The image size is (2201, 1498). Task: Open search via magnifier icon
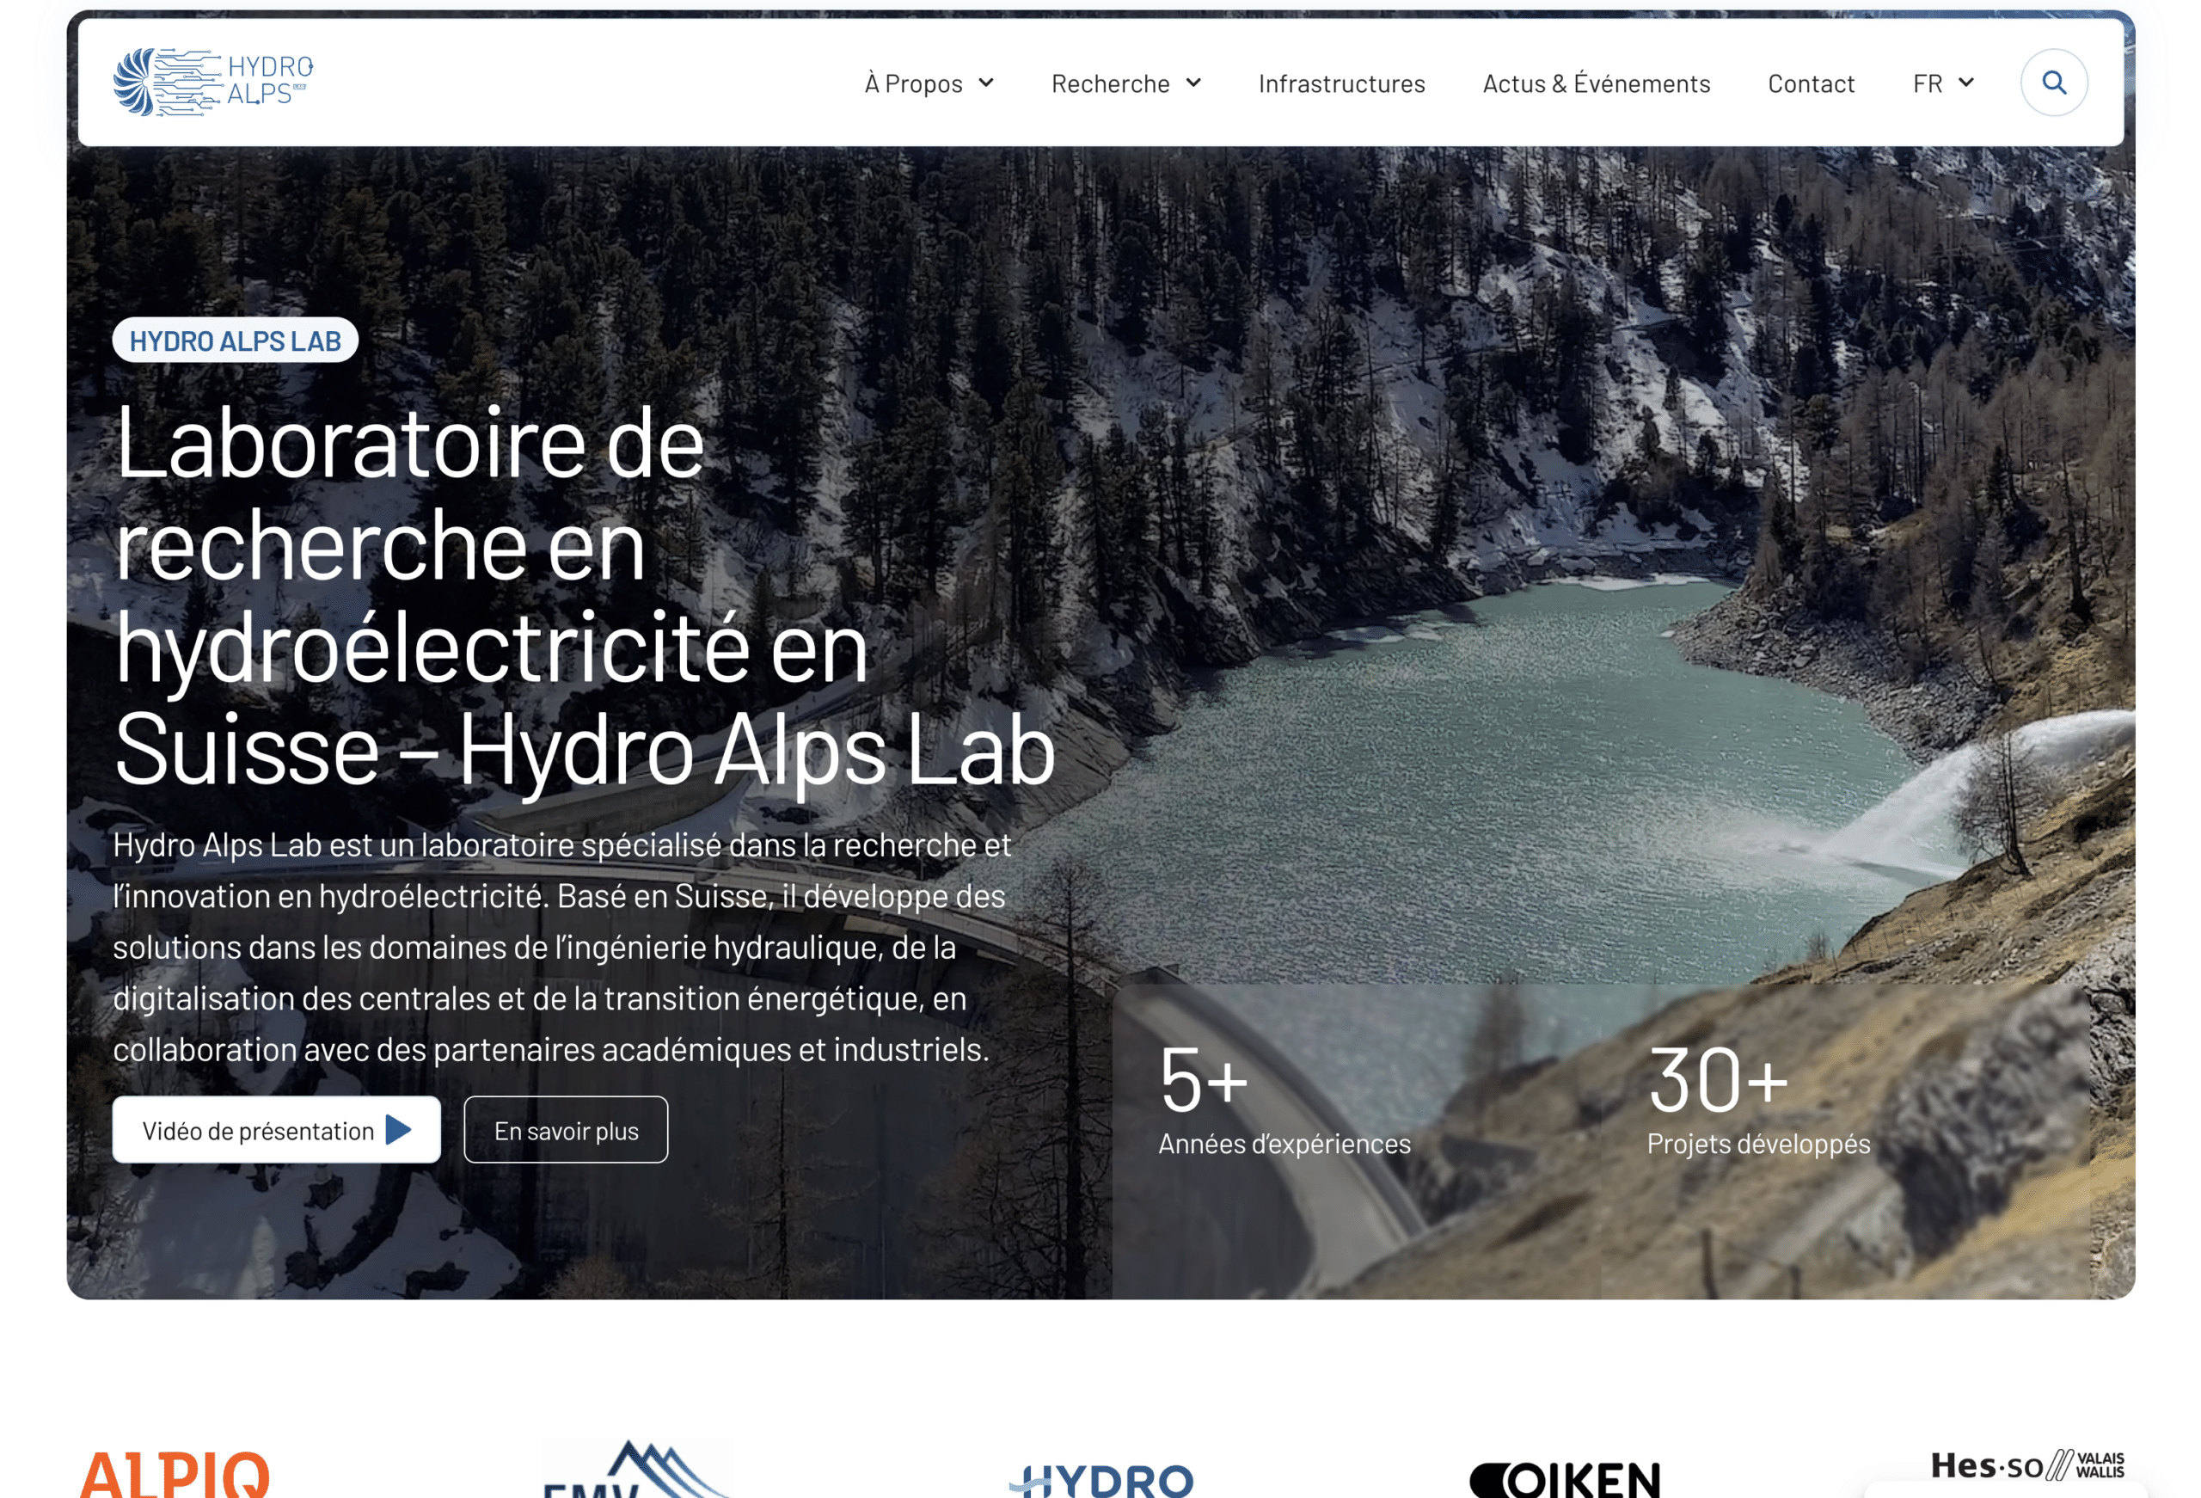click(x=2053, y=83)
